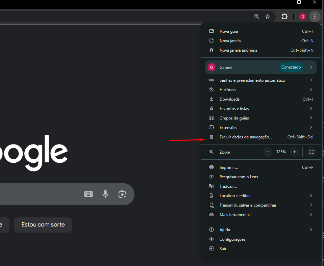The width and height of the screenshot is (324, 266).
Task: Click the three-dot Chrome menu button
Action: click(315, 17)
